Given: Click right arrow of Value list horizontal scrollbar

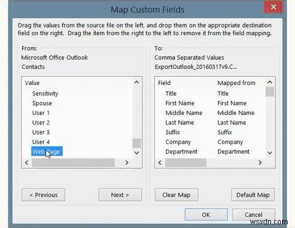Looking at the screenshot, I should [127, 162].
